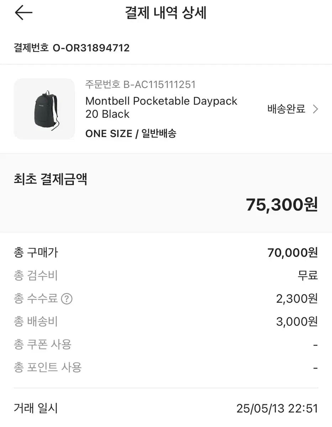
Task: Tap the back arrow icon
Action: tap(23, 13)
